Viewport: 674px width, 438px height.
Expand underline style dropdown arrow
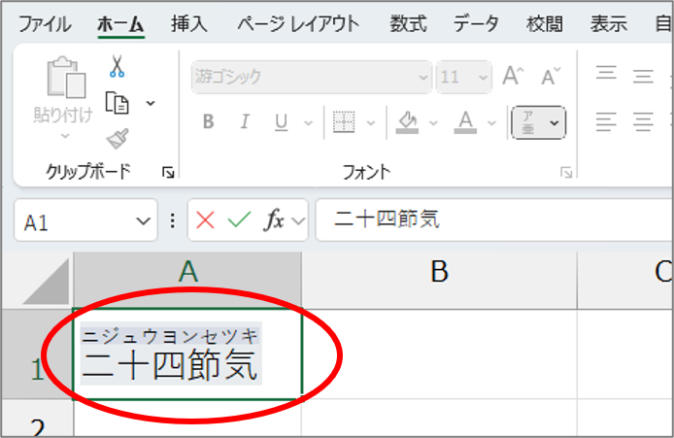(x=308, y=123)
